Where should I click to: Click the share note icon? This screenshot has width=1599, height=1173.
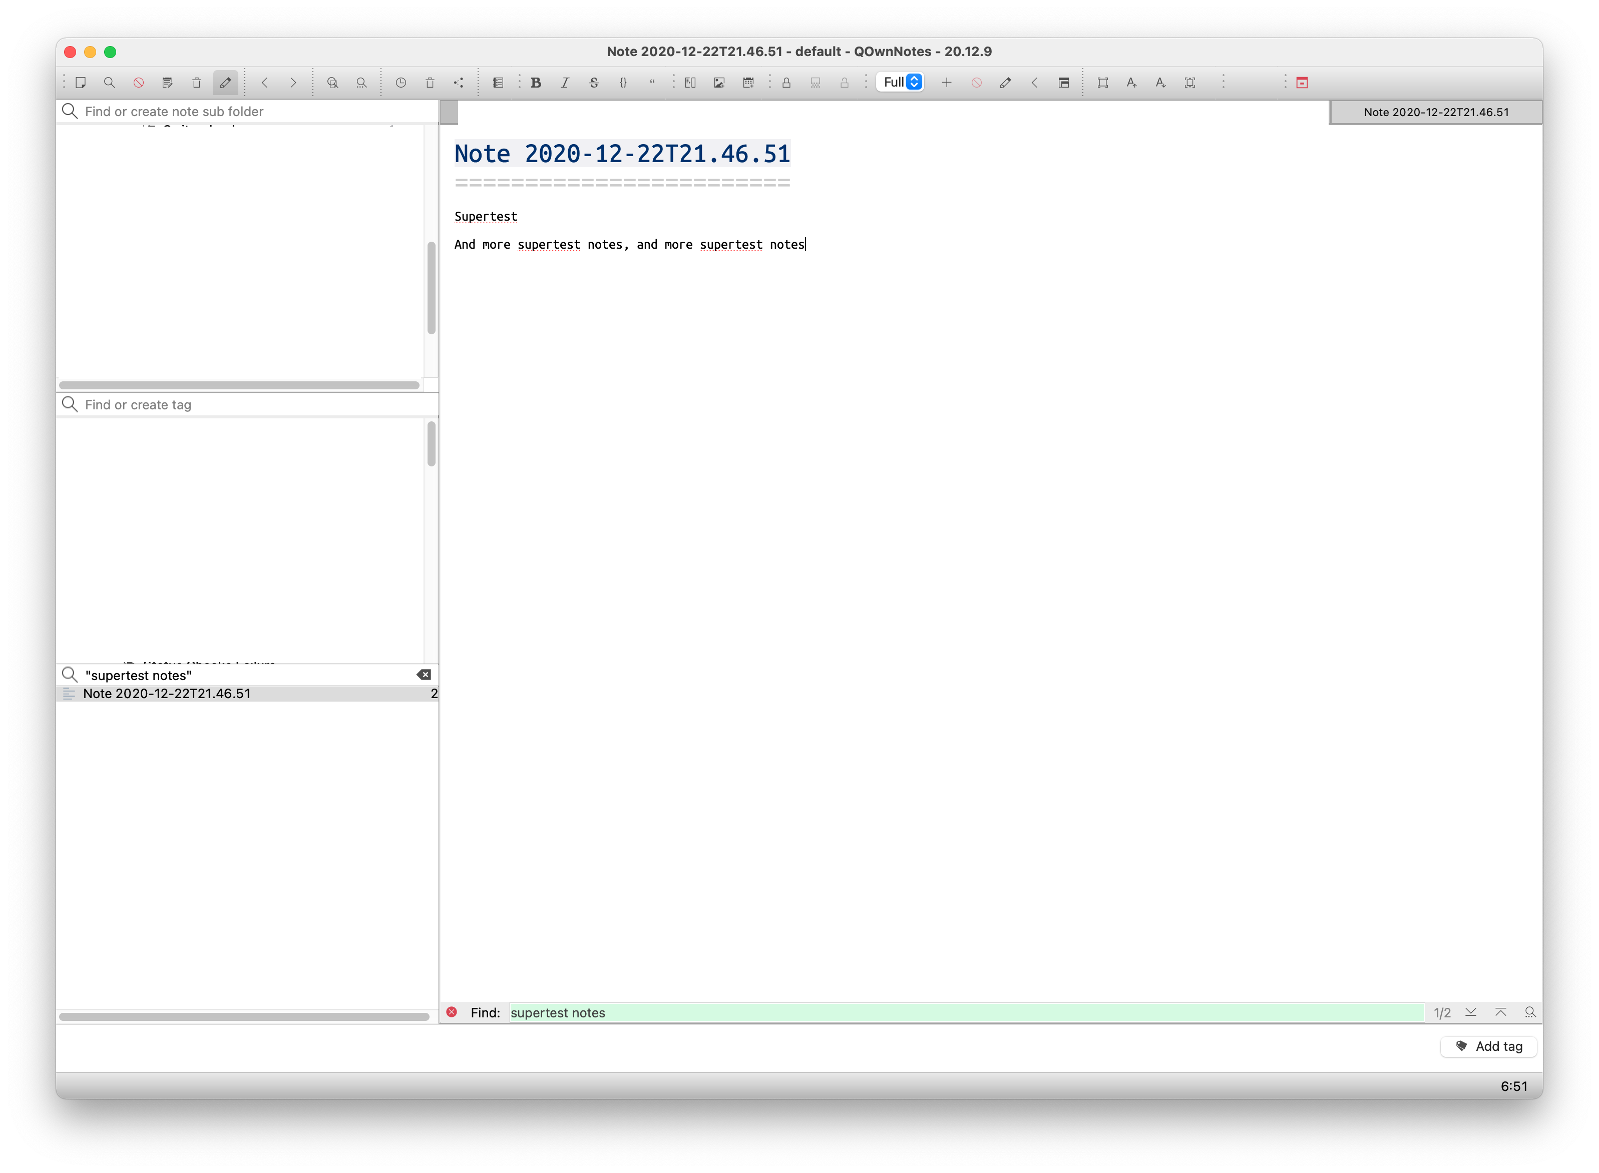point(459,83)
